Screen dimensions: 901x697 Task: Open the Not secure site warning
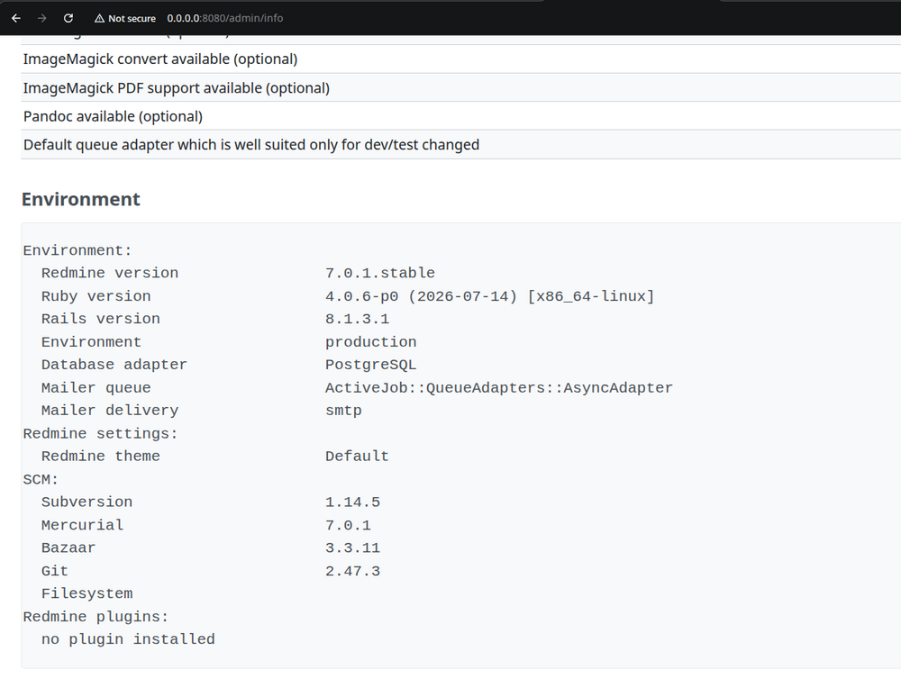click(x=124, y=18)
